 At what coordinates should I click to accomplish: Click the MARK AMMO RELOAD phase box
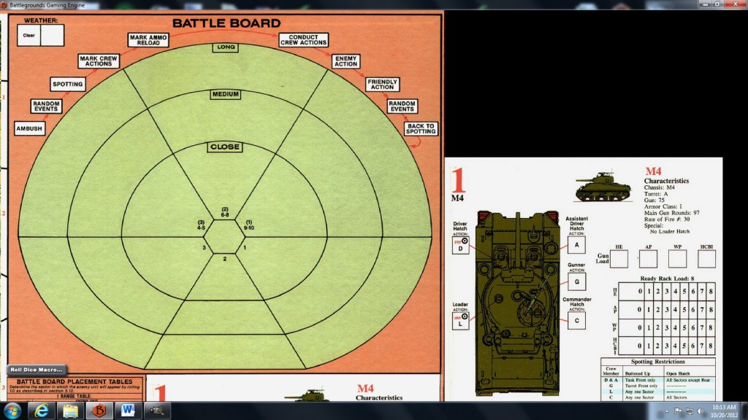pos(148,40)
